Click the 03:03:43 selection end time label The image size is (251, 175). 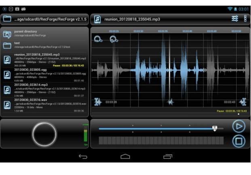tap(230, 102)
